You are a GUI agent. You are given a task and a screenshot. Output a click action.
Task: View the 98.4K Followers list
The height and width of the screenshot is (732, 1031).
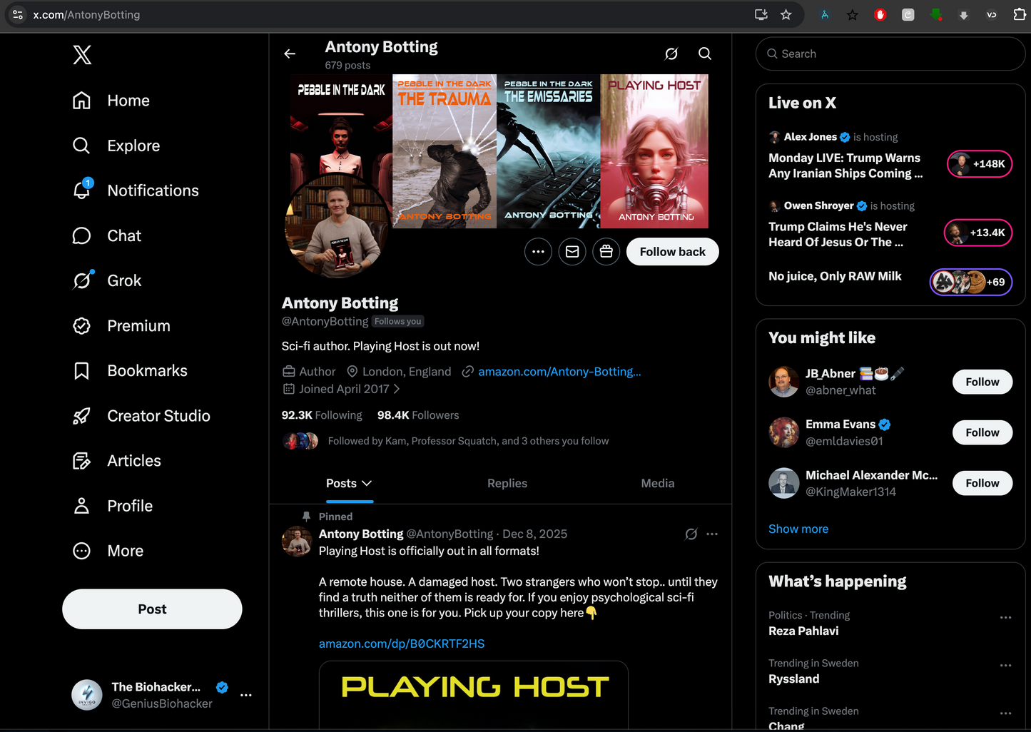[x=418, y=415]
